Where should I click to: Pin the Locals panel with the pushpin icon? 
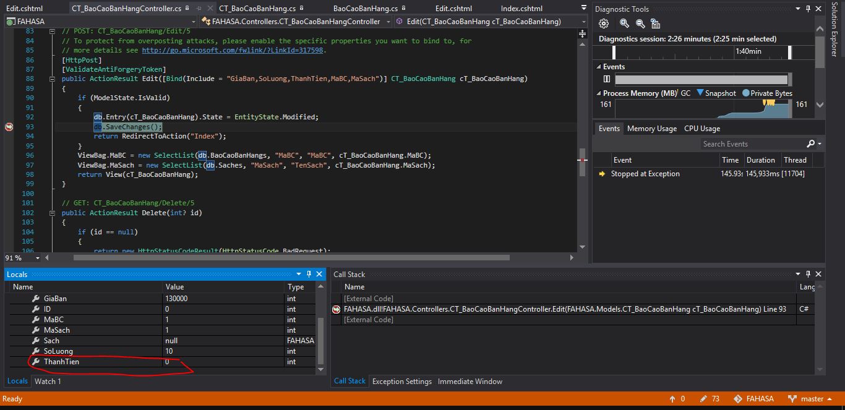point(309,274)
